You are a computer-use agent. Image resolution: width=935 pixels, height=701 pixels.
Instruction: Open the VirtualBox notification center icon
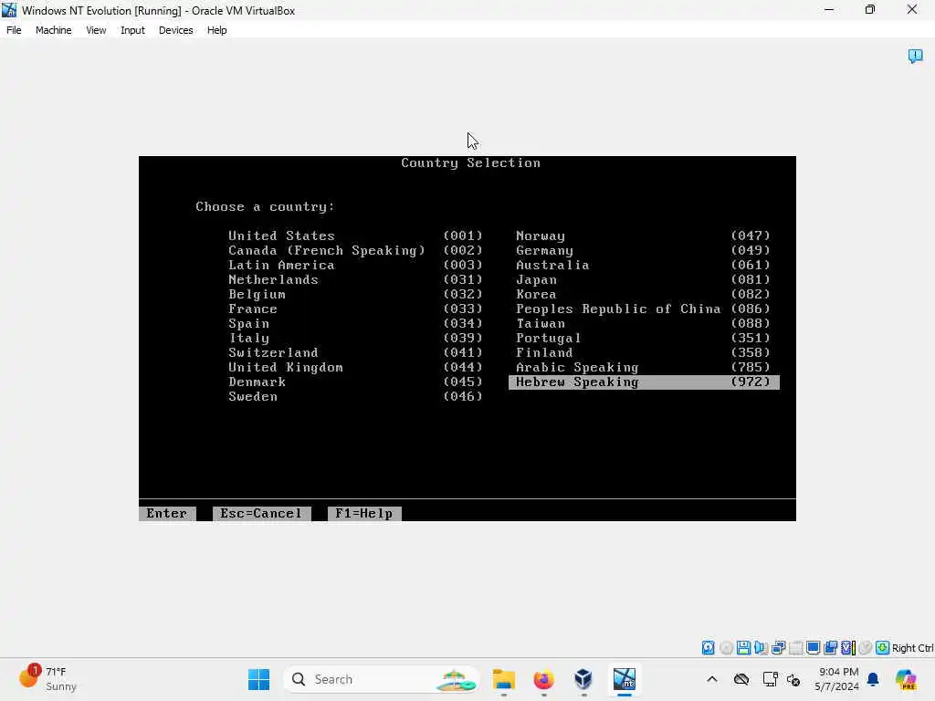915,56
